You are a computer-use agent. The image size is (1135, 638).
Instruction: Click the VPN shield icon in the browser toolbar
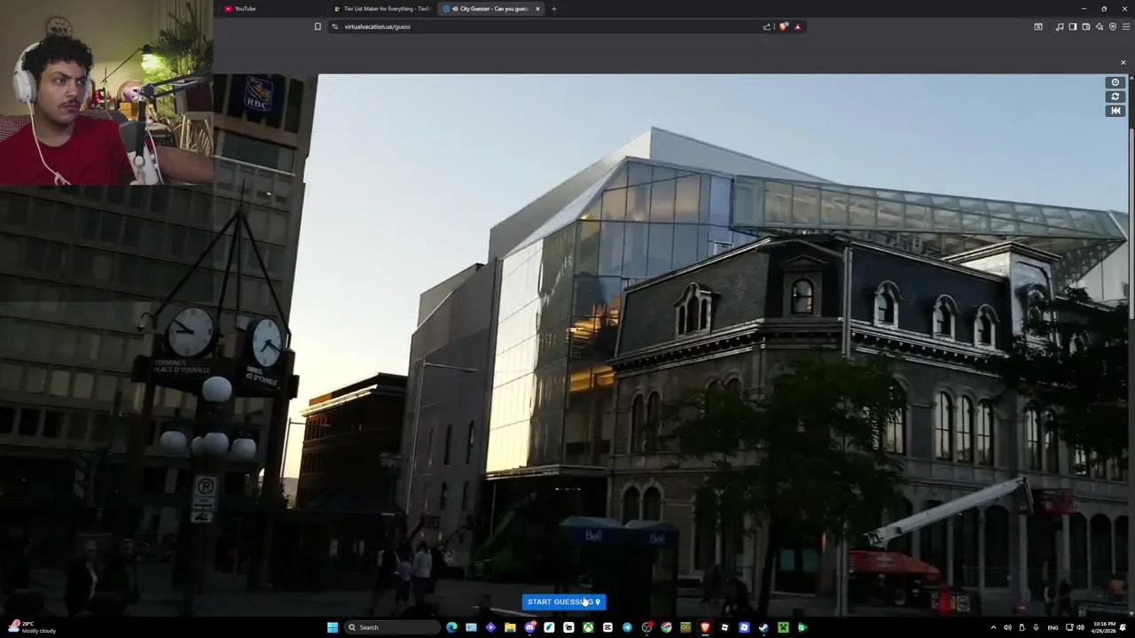pyautogui.click(x=1113, y=27)
